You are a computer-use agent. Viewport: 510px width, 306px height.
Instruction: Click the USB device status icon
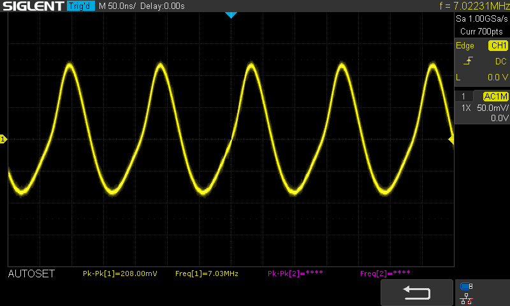click(x=467, y=286)
